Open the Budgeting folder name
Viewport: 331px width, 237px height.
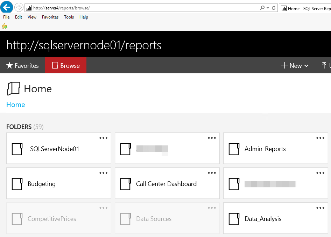point(42,184)
